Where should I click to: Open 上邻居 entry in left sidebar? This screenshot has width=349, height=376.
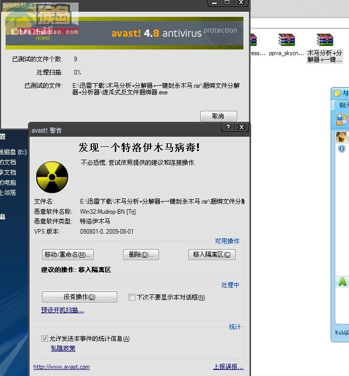8,192
